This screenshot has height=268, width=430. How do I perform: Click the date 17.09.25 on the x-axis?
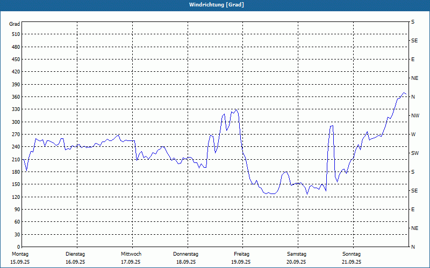tap(131, 262)
